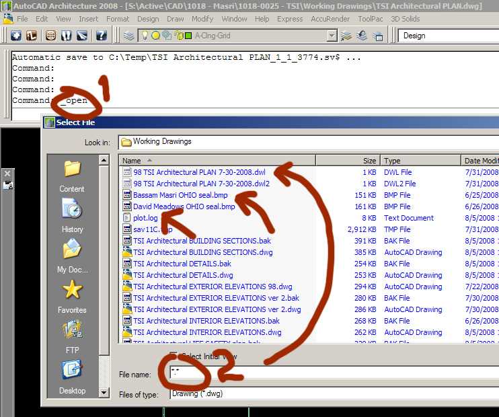
Task: Sort files by the Name column header
Action: point(217,161)
